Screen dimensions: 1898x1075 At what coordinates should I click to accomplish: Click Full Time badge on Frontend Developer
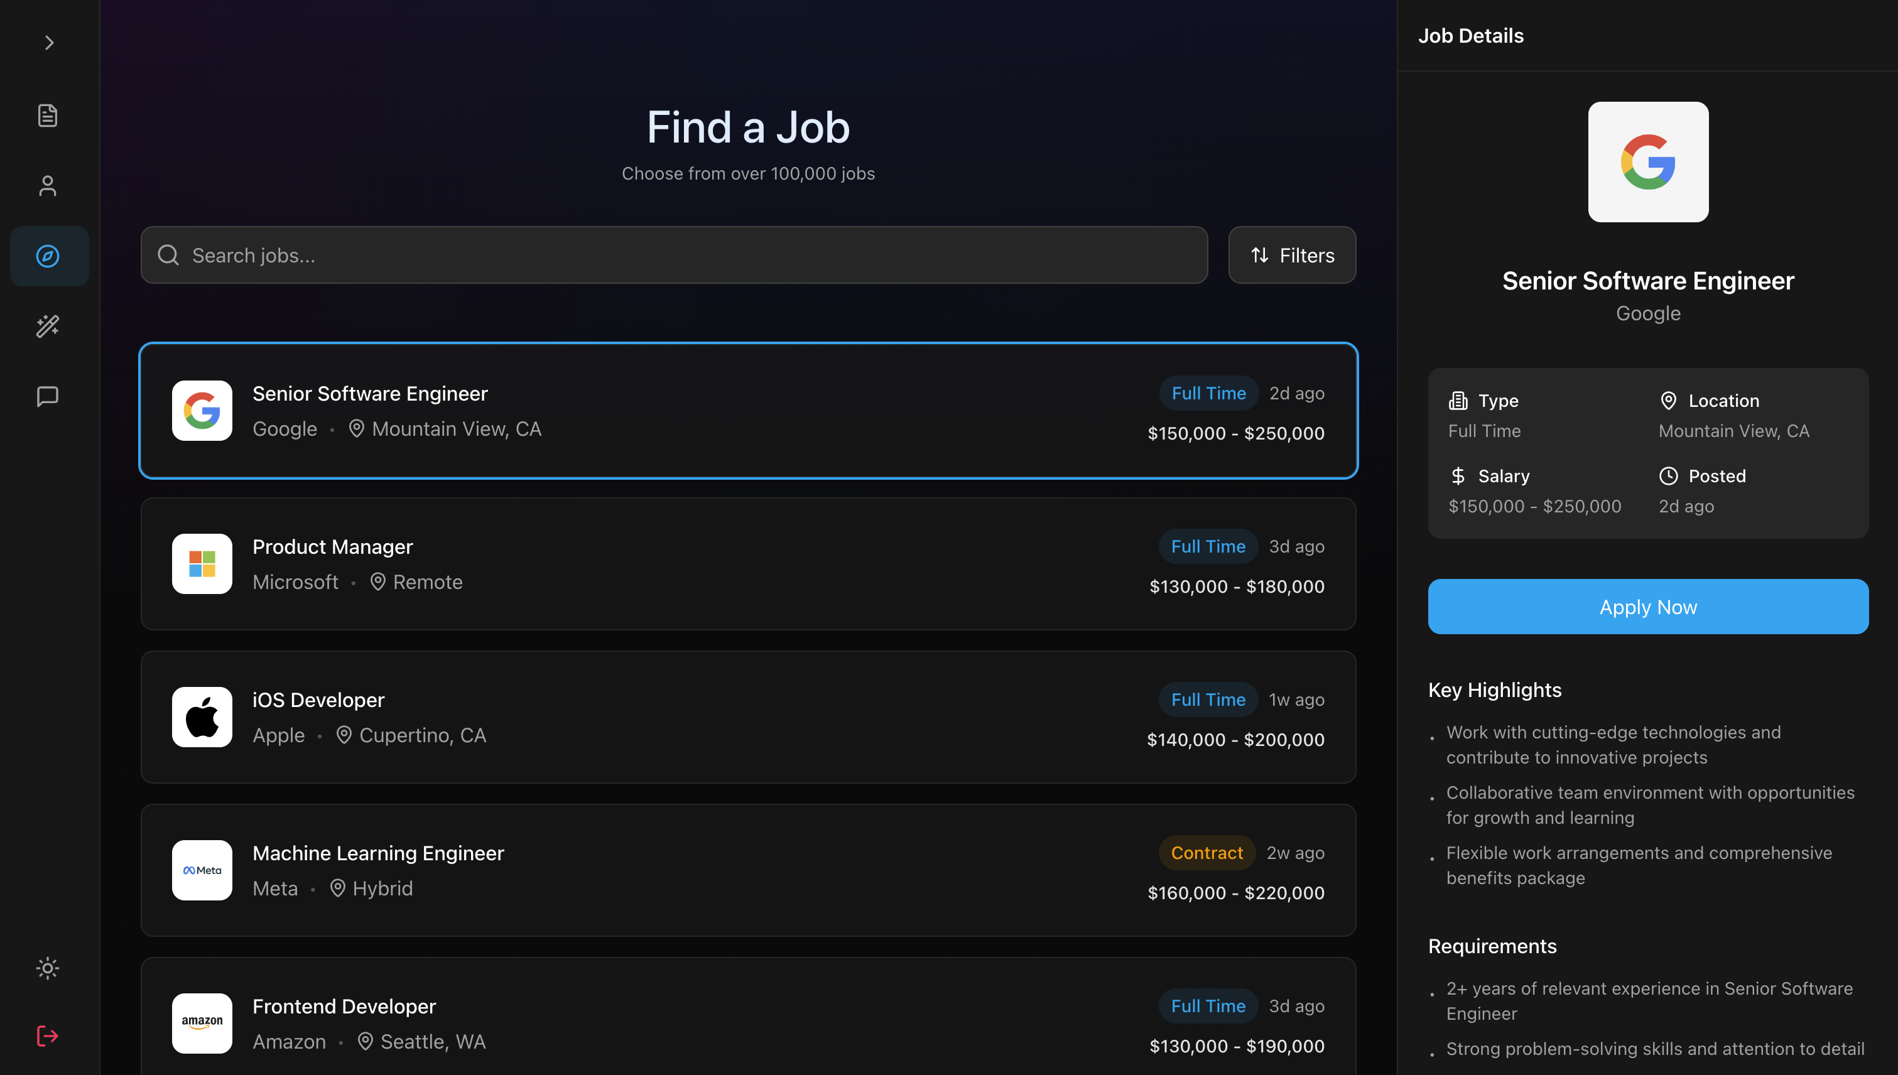pos(1208,1007)
